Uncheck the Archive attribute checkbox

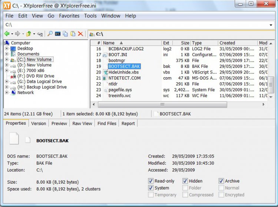[221, 181]
